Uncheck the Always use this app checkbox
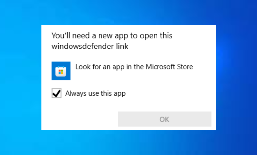 tap(57, 93)
